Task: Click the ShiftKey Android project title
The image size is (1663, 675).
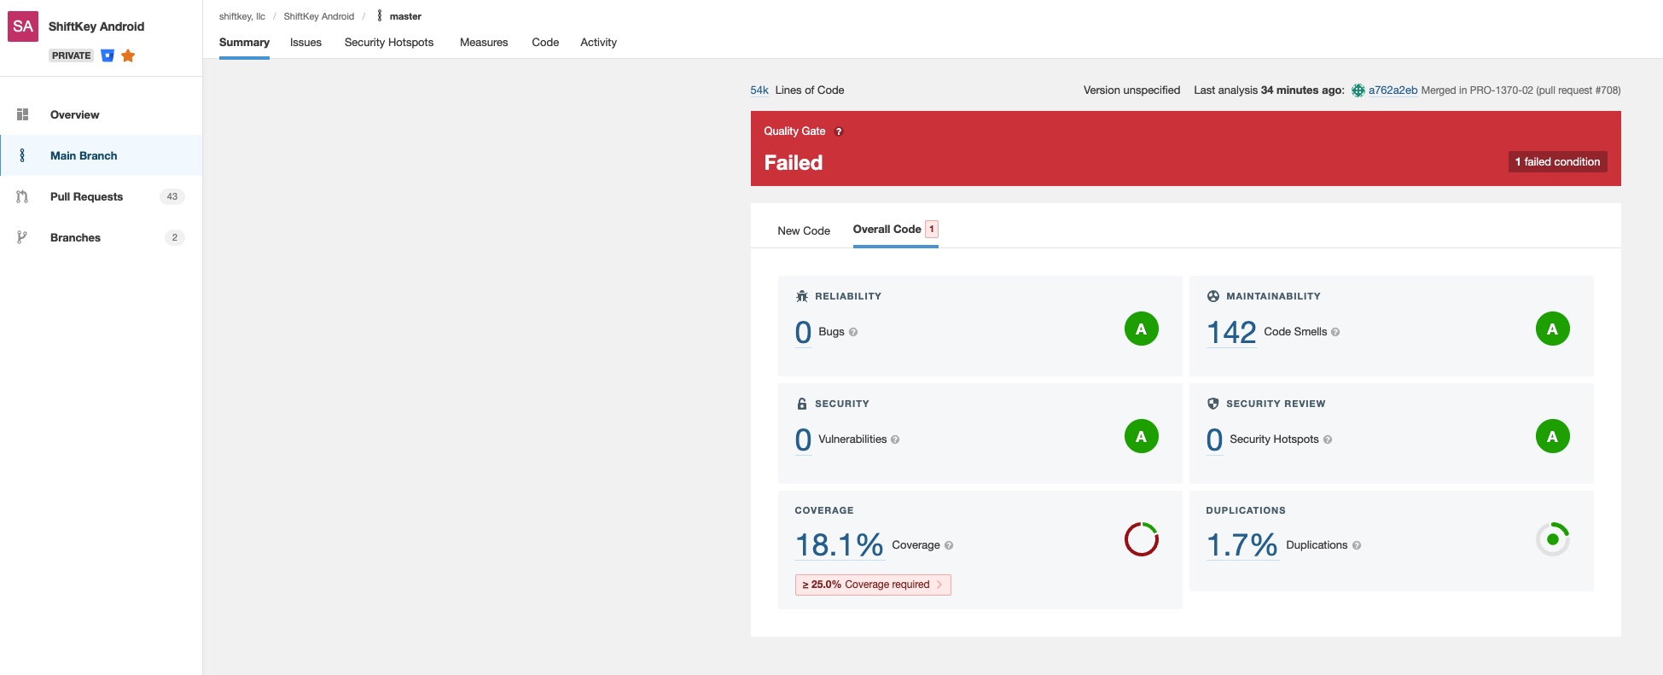Action: 96,26
